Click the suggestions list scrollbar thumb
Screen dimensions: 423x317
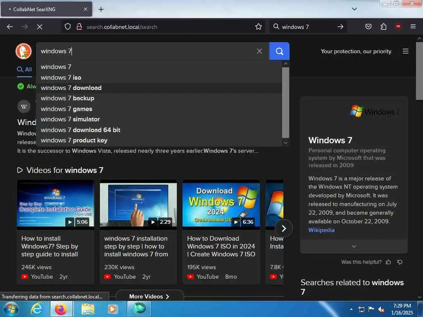(x=285, y=102)
